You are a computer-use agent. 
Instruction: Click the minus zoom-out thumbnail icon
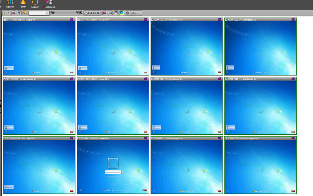(53, 13)
